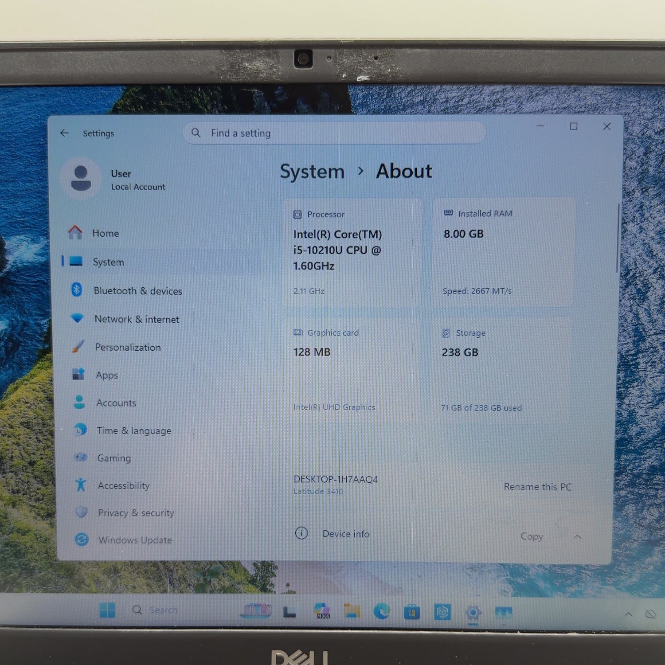This screenshot has height=665, width=665.
Task: Click the Intel(R) UHD Graphics text
Action: point(334,407)
